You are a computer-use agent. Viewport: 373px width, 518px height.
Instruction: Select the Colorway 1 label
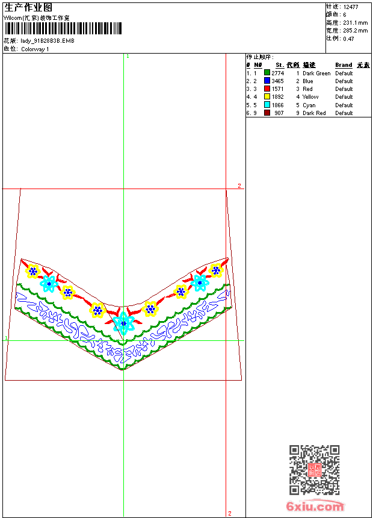(35, 49)
